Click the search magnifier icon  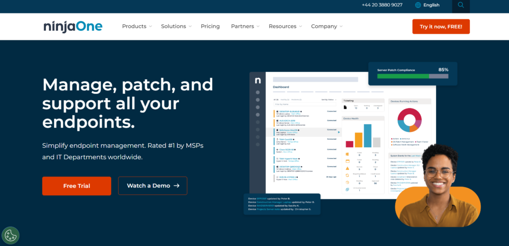coord(461,5)
